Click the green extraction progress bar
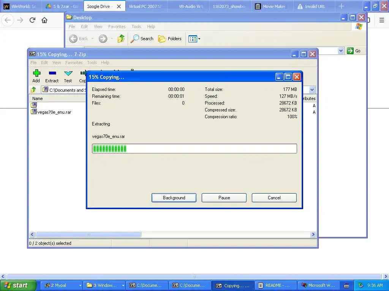 pos(194,149)
